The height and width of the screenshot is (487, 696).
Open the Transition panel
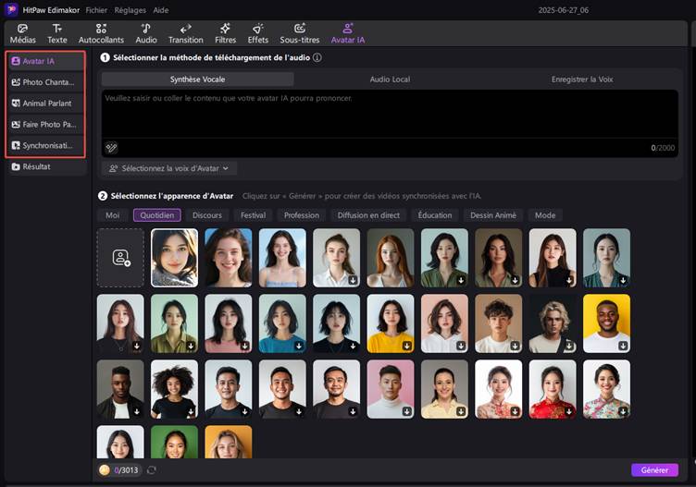[x=185, y=33]
